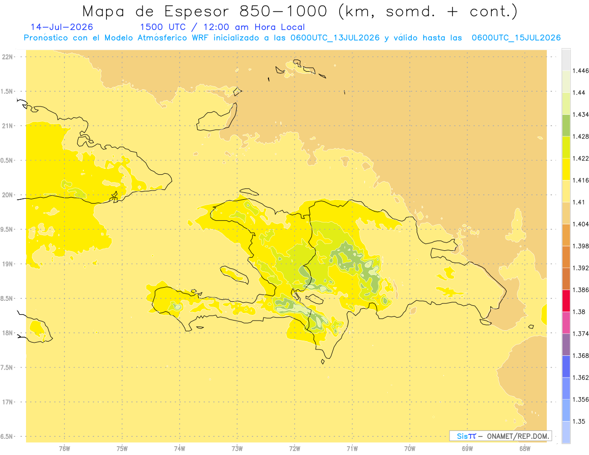Click the '74W' longitude label

(180, 449)
